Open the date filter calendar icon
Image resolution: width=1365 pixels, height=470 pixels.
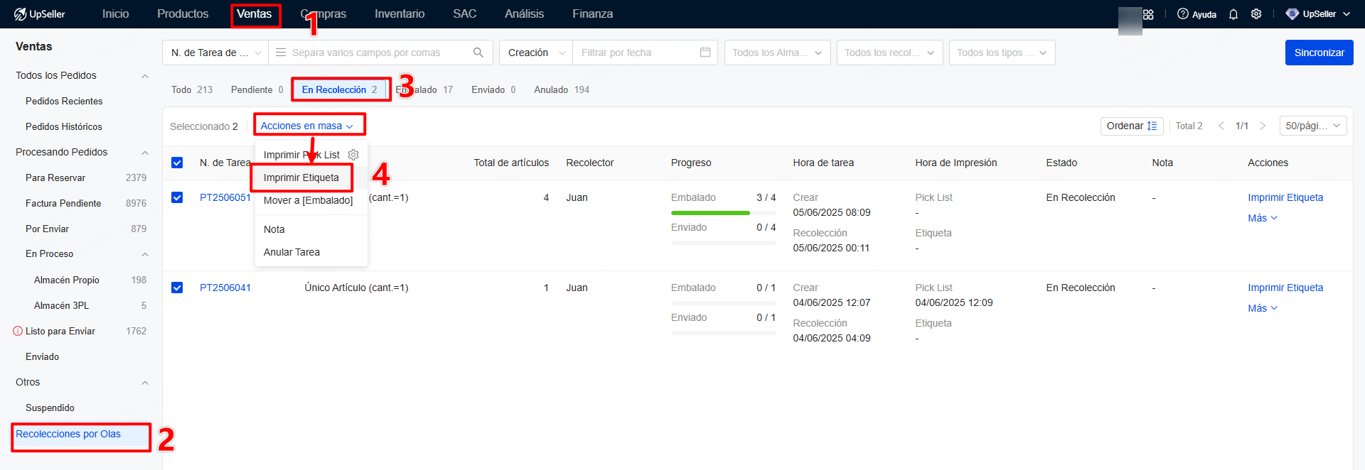tap(705, 53)
